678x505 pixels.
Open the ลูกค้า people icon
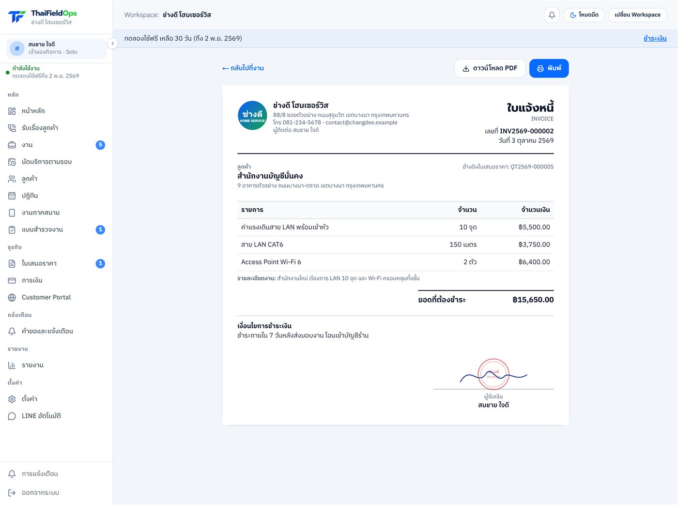(12, 179)
